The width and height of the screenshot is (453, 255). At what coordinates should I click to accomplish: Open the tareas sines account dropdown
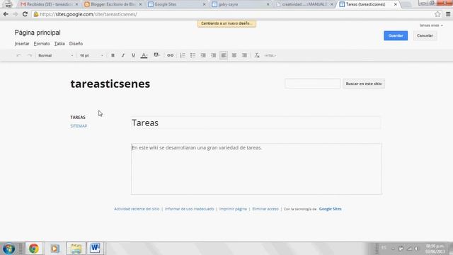click(431, 25)
